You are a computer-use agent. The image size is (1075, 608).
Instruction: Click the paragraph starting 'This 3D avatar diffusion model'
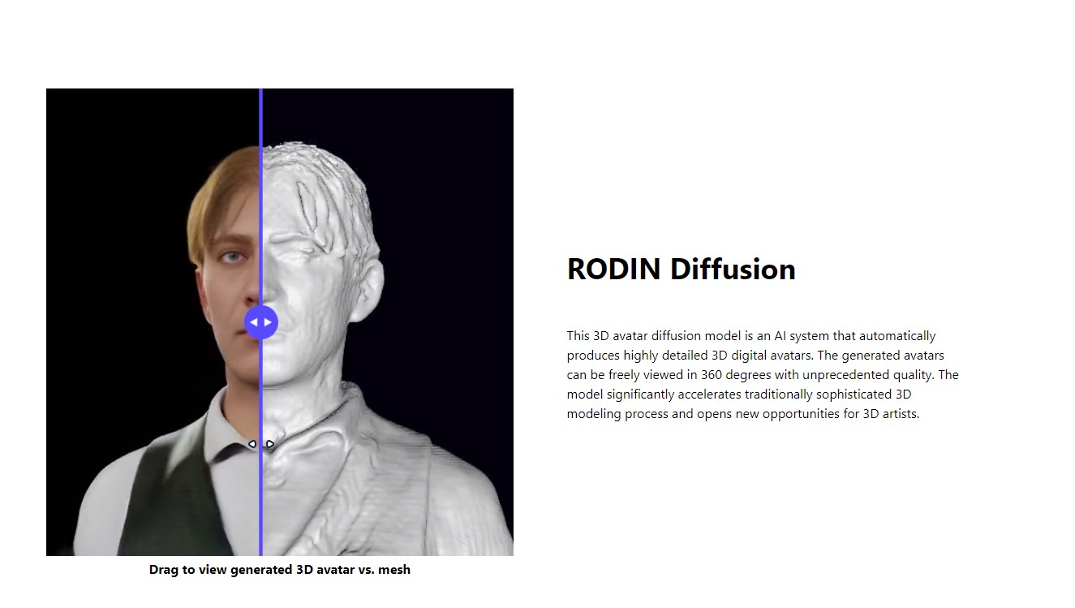coord(763,374)
